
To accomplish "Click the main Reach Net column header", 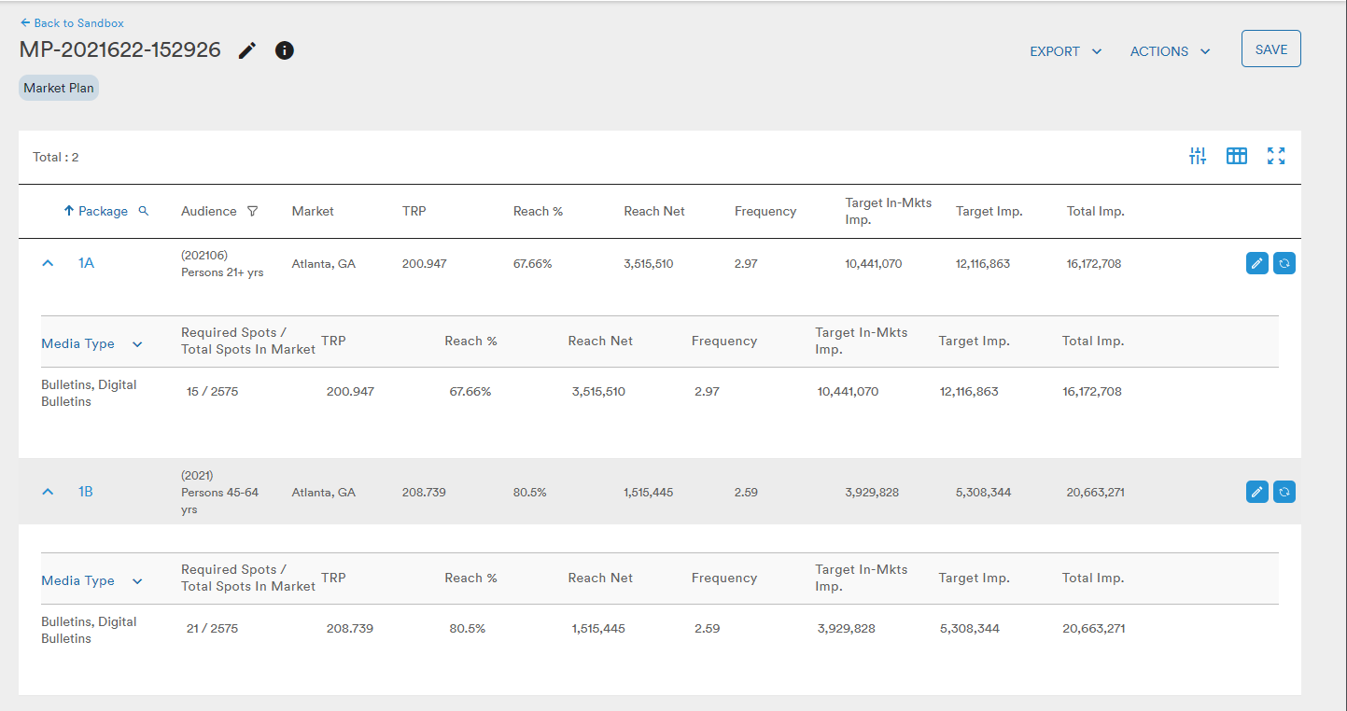I will click(654, 211).
